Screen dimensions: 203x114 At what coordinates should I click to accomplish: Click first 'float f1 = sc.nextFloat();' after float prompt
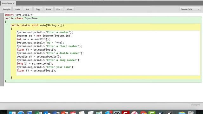pyautogui.click(x=36, y=50)
